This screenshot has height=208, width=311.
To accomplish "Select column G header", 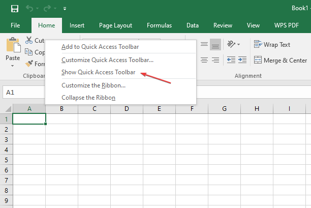I will pyautogui.click(x=224, y=109).
